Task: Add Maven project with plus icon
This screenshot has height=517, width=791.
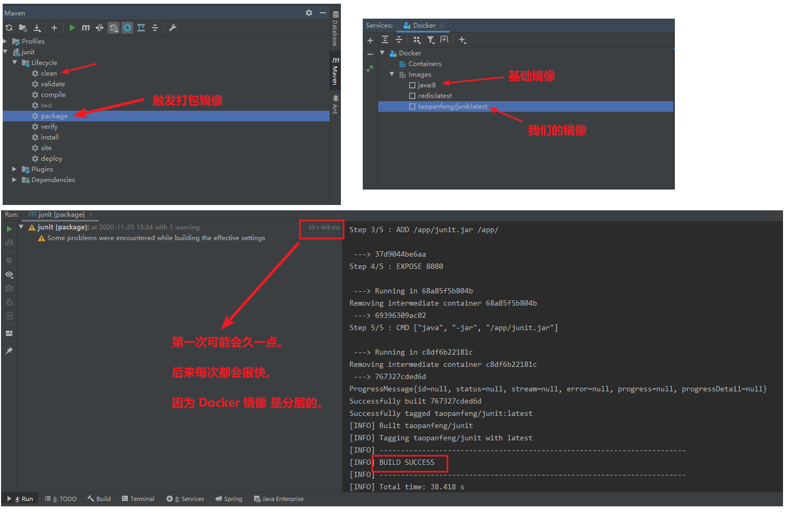Action: point(54,28)
